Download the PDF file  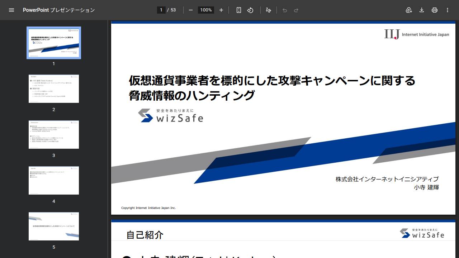pyautogui.click(x=422, y=10)
